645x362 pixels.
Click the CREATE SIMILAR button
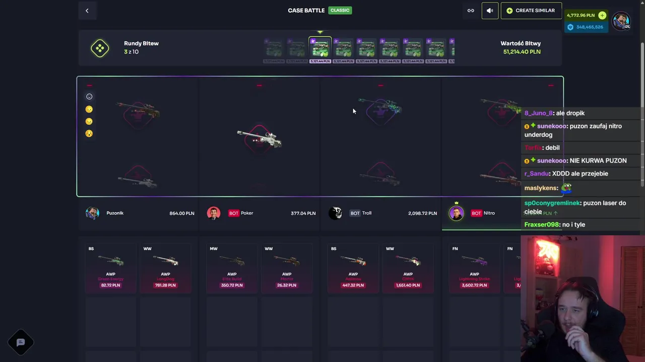click(531, 11)
